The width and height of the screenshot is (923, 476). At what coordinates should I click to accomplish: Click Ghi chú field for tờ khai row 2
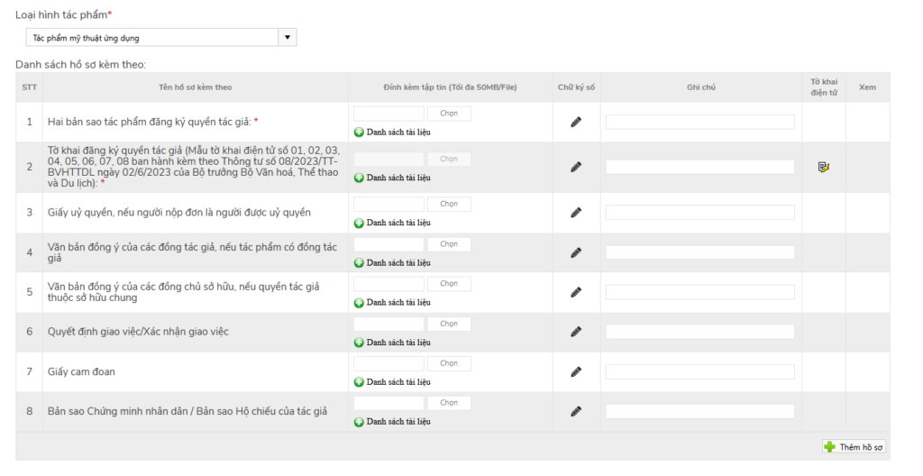pyautogui.click(x=699, y=167)
